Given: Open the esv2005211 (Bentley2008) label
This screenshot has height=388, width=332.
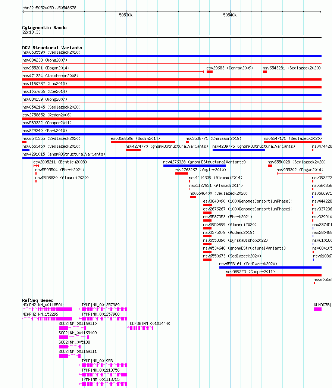Looking at the screenshot, I should point(60,162).
